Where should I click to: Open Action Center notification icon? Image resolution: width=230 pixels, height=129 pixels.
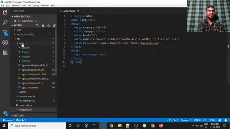tap(224, 126)
